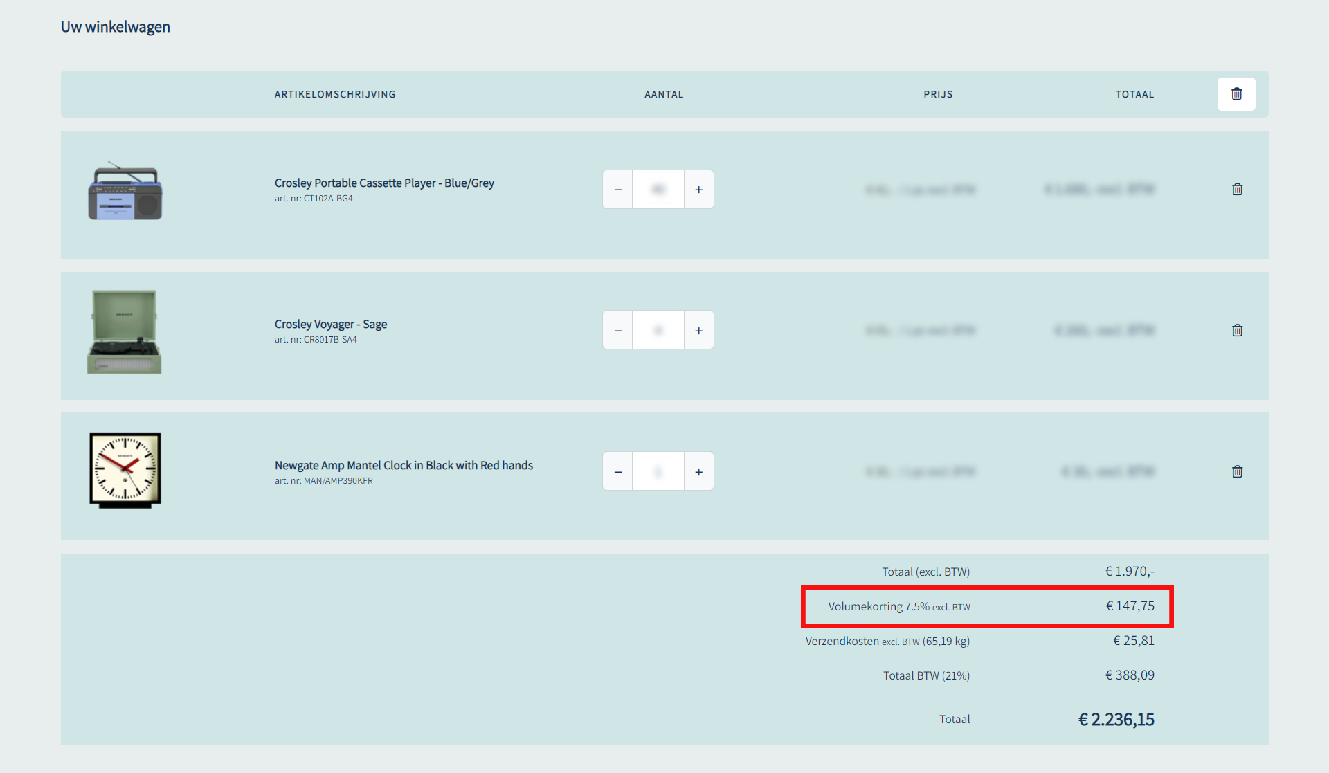This screenshot has height=773, width=1329.
Task: Open the Newgate Amp Mantel Clock thumbnail
Action: pos(125,471)
